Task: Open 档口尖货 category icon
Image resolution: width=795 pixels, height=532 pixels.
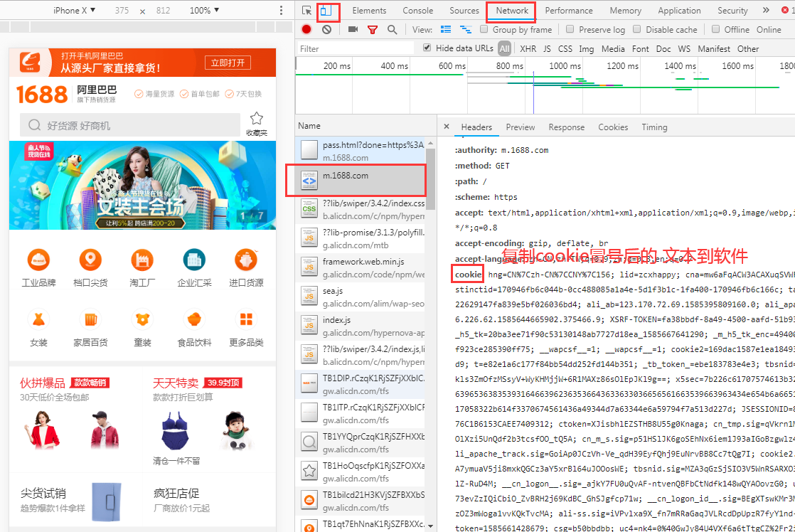Action: point(90,260)
